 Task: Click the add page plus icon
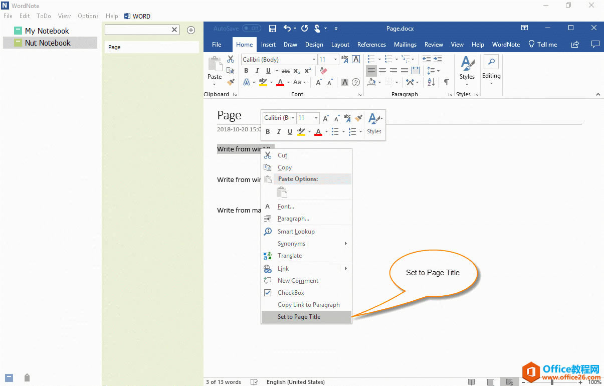tap(191, 30)
